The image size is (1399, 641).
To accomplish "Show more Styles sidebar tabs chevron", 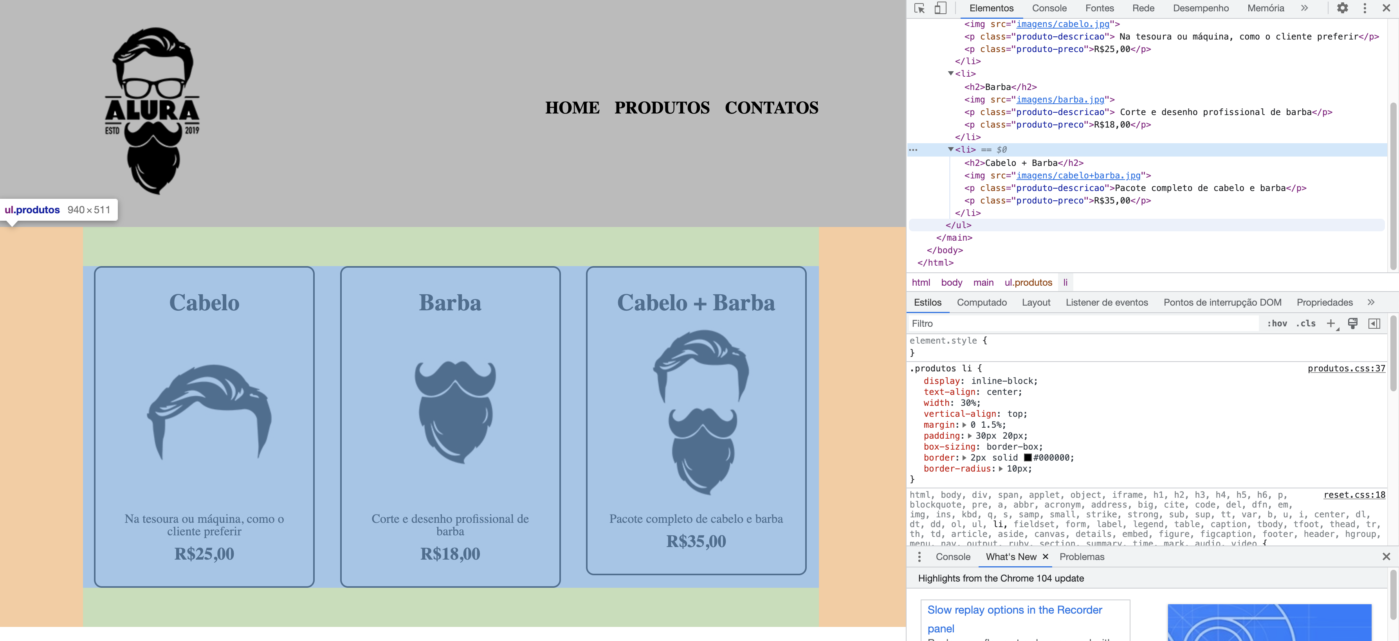I will [x=1371, y=302].
